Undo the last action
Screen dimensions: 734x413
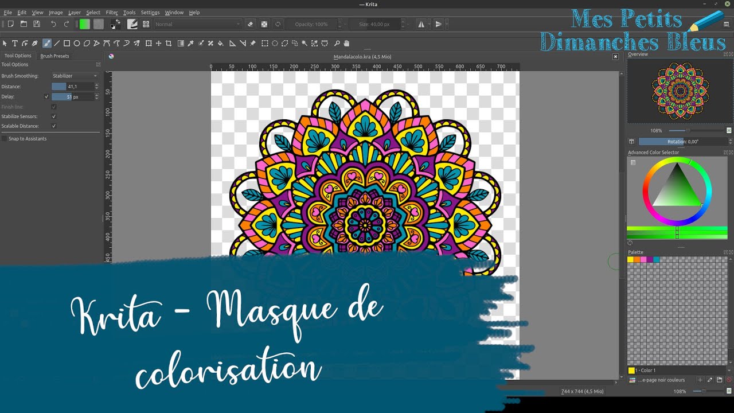[x=53, y=24]
